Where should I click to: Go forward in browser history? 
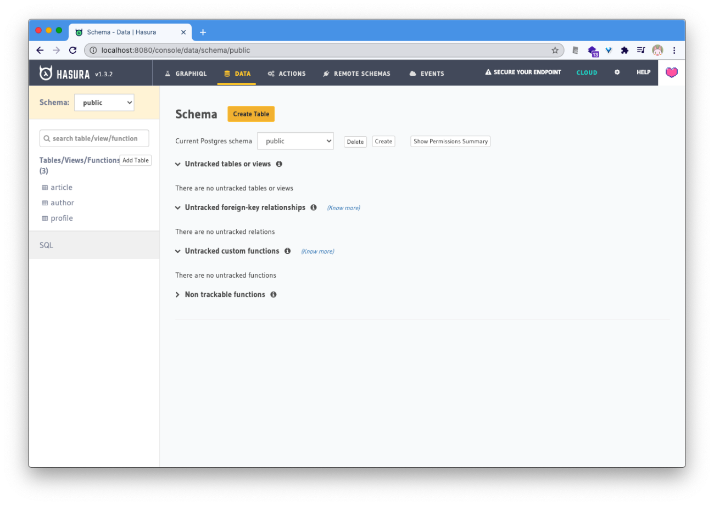57,50
